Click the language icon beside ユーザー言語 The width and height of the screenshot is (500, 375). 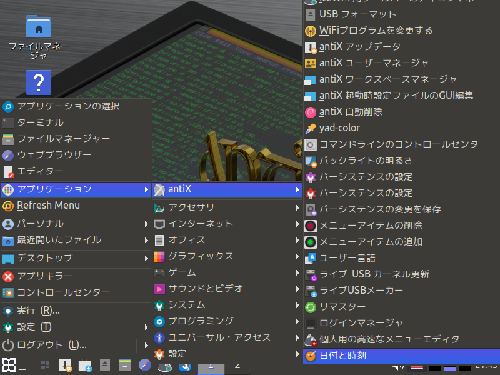pos(311,258)
